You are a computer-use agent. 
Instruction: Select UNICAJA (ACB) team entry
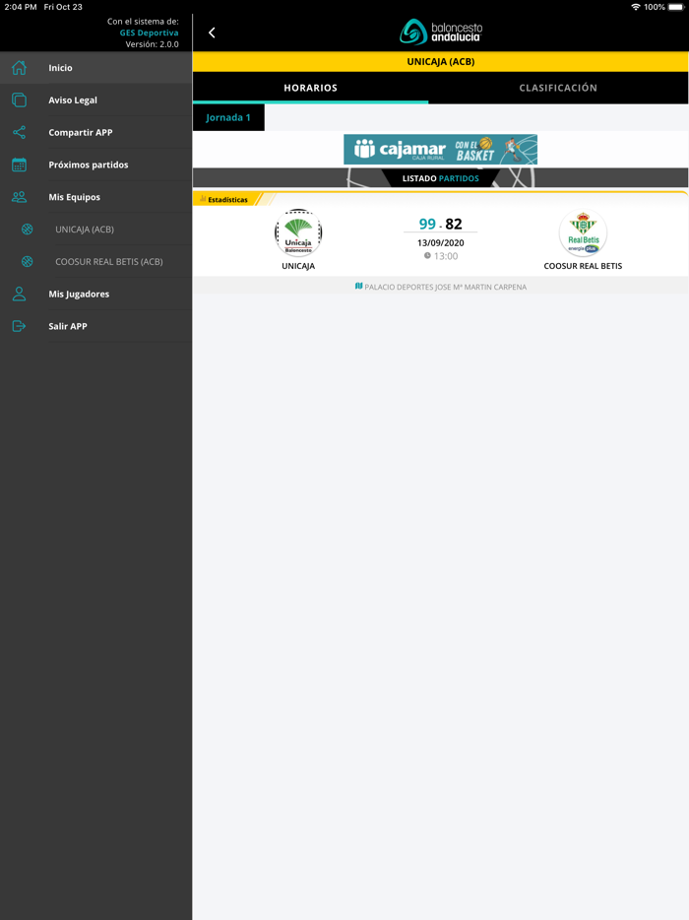pyautogui.click(x=96, y=230)
